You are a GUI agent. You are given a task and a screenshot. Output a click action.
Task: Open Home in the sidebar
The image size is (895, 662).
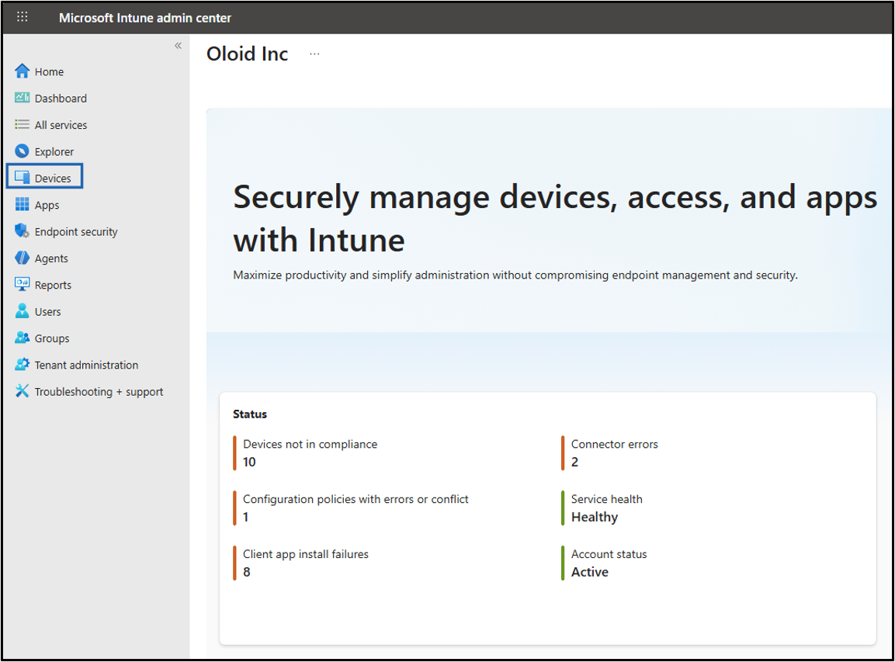[49, 72]
